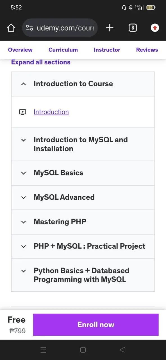This screenshot has height=360, width=166.
Task: Tap the battery indicator in status bar
Action: click(151, 8)
